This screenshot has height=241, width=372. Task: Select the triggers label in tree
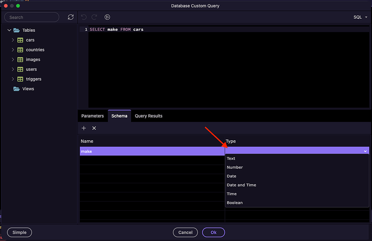tap(33, 79)
